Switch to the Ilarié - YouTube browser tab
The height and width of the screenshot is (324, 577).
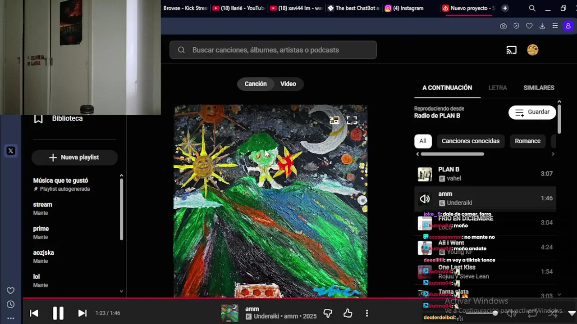click(x=238, y=8)
